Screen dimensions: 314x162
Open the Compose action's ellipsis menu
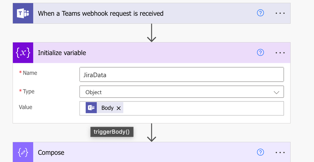[280, 153]
